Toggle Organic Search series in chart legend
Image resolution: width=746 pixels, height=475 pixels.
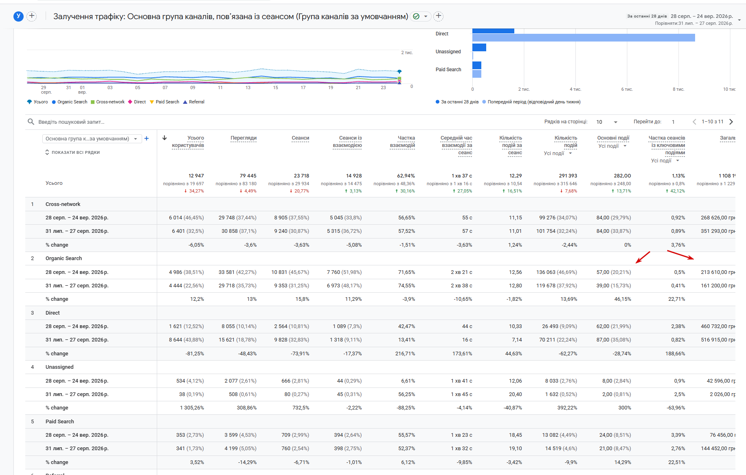(70, 102)
